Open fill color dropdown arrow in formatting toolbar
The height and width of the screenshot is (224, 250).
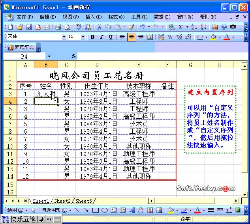point(220,37)
